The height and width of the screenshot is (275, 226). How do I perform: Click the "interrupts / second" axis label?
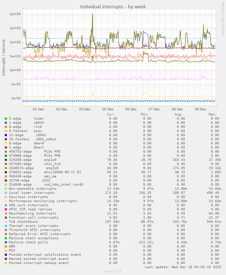tap(4, 57)
